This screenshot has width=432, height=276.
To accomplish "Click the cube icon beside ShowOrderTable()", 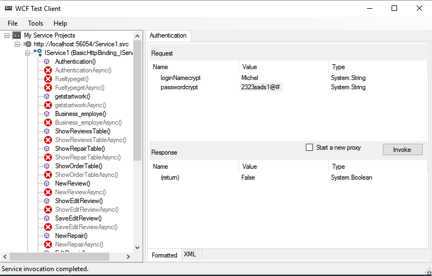I will click(x=47, y=166).
